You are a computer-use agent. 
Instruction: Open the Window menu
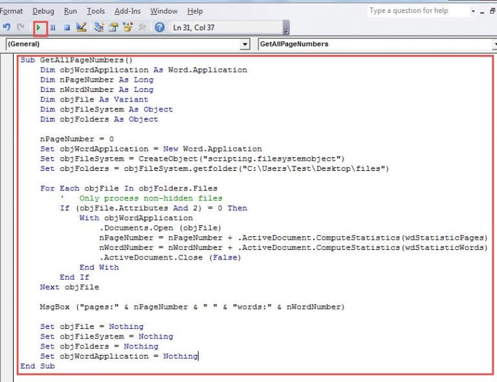click(x=164, y=11)
